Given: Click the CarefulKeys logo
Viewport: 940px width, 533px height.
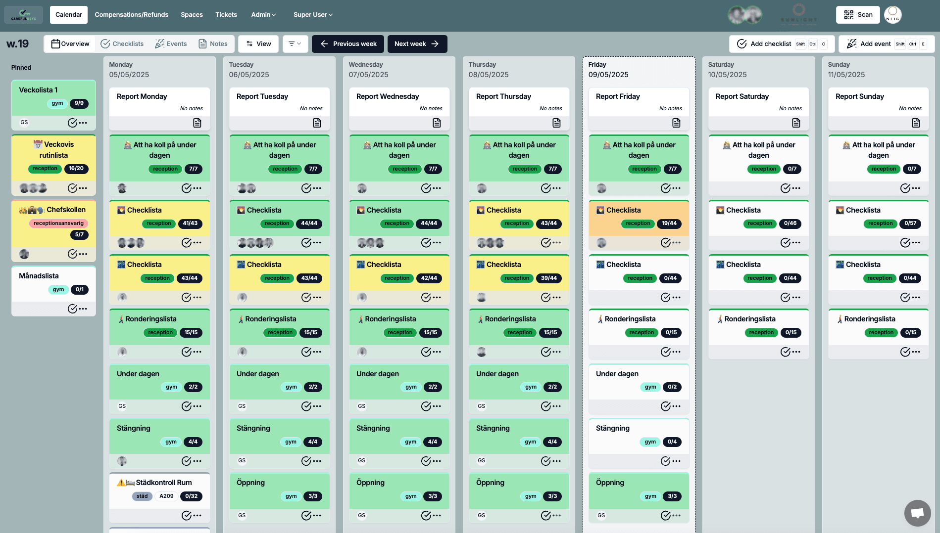Looking at the screenshot, I should point(24,15).
